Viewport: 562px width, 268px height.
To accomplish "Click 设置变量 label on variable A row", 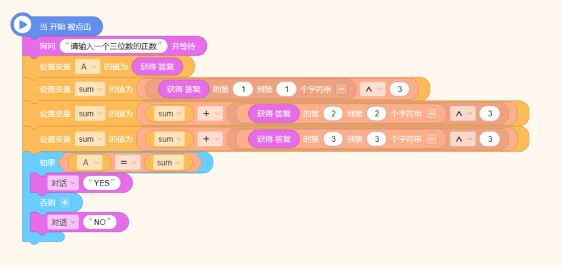I will tap(55, 66).
